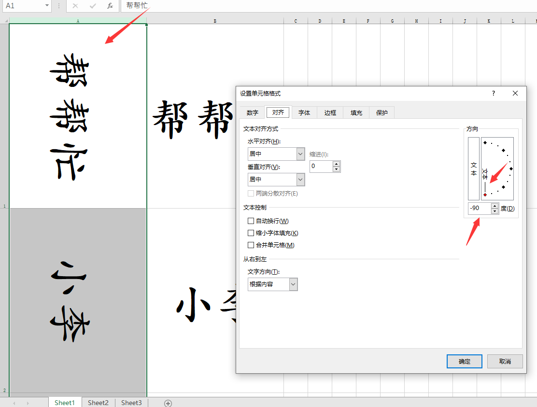Screen dimensions: 537x407
Task: Enable the wrap text checkbox
Action: coord(251,221)
